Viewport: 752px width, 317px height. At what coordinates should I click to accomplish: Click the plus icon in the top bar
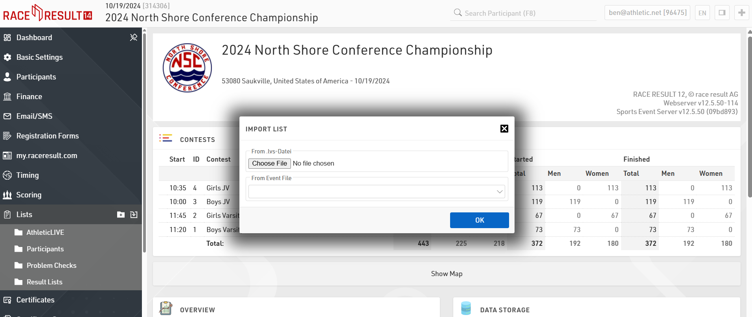point(741,13)
